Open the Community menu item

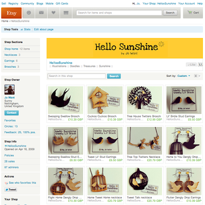click(x=27, y=4)
